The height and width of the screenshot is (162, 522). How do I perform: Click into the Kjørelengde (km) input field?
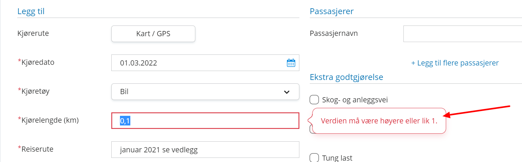[x=205, y=121]
